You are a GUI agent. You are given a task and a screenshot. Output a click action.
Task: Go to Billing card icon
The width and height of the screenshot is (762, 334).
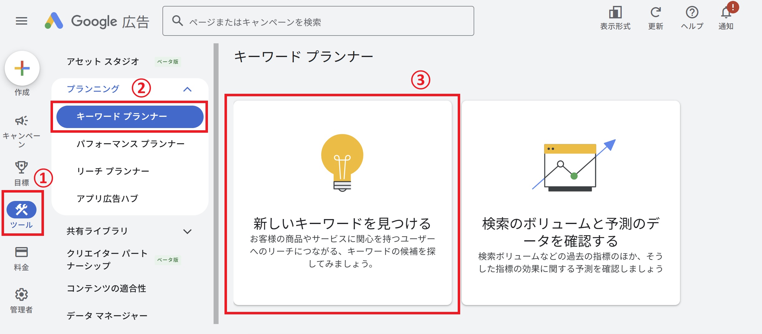click(x=21, y=252)
